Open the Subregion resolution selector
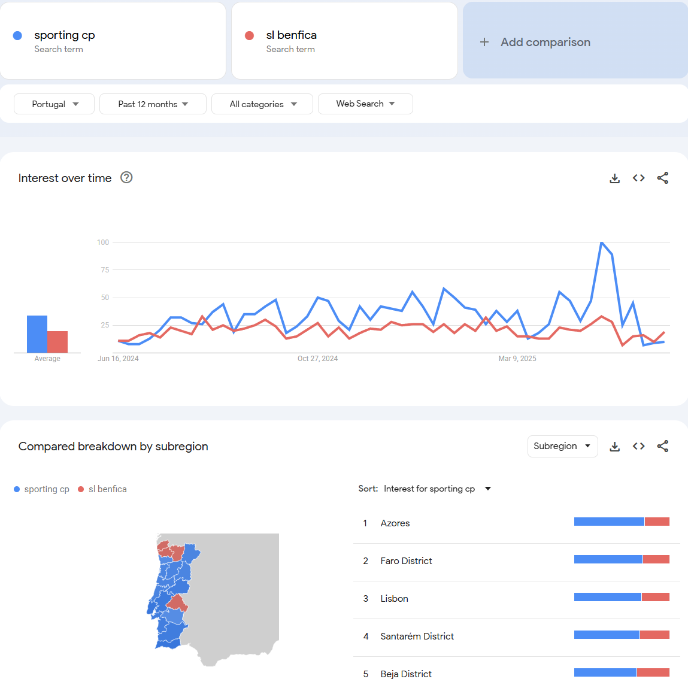This screenshot has width=688, height=688. pos(562,447)
